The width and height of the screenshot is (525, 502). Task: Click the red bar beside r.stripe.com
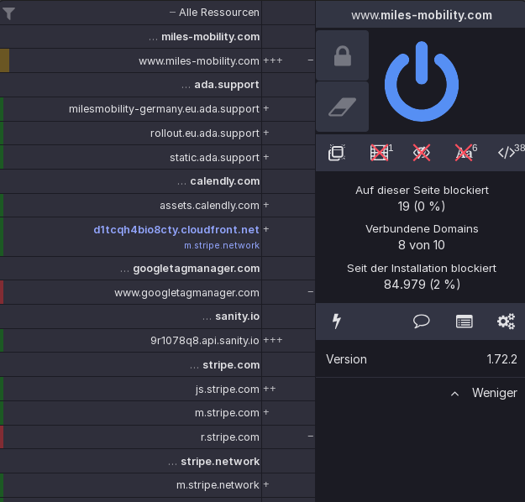[2, 437]
